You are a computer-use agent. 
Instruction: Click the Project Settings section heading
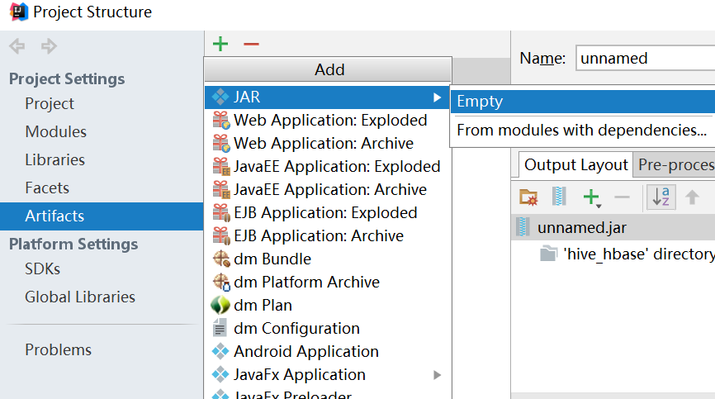click(x=67, y=78)
